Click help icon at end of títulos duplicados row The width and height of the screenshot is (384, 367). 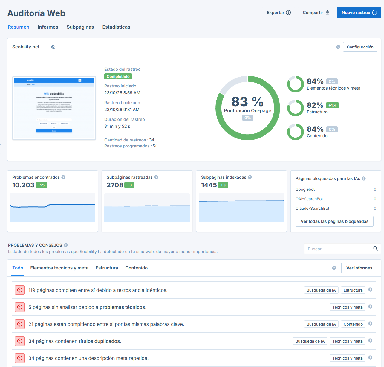(370, 340)
